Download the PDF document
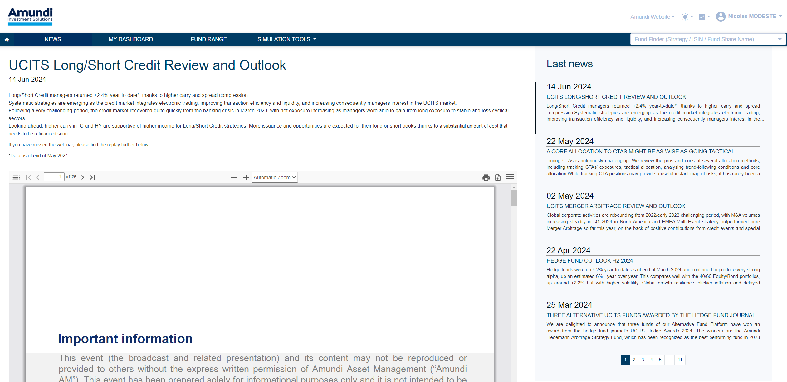The height and width of the screenshot is (382, 787). click(498, 177)
